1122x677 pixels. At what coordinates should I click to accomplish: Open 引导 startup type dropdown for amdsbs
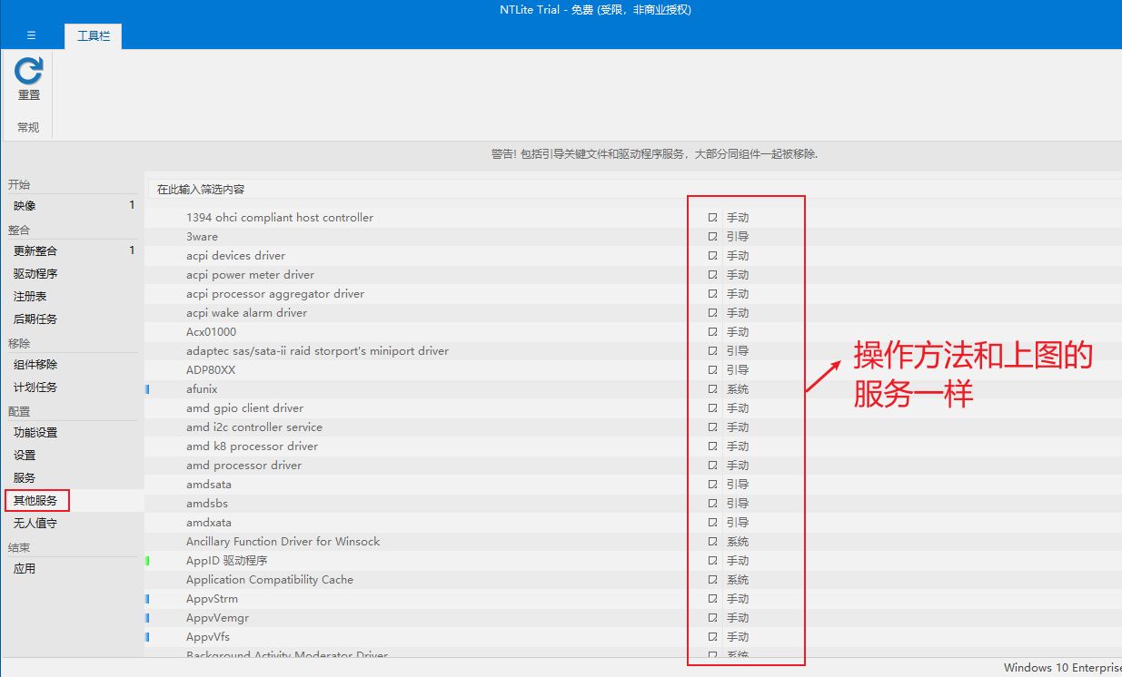[737, 504]
